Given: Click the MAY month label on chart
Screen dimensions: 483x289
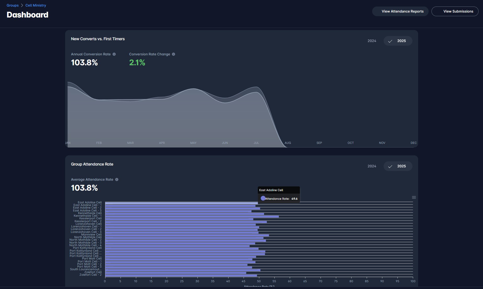Looking at the screenshot, I should pos(193,143).
